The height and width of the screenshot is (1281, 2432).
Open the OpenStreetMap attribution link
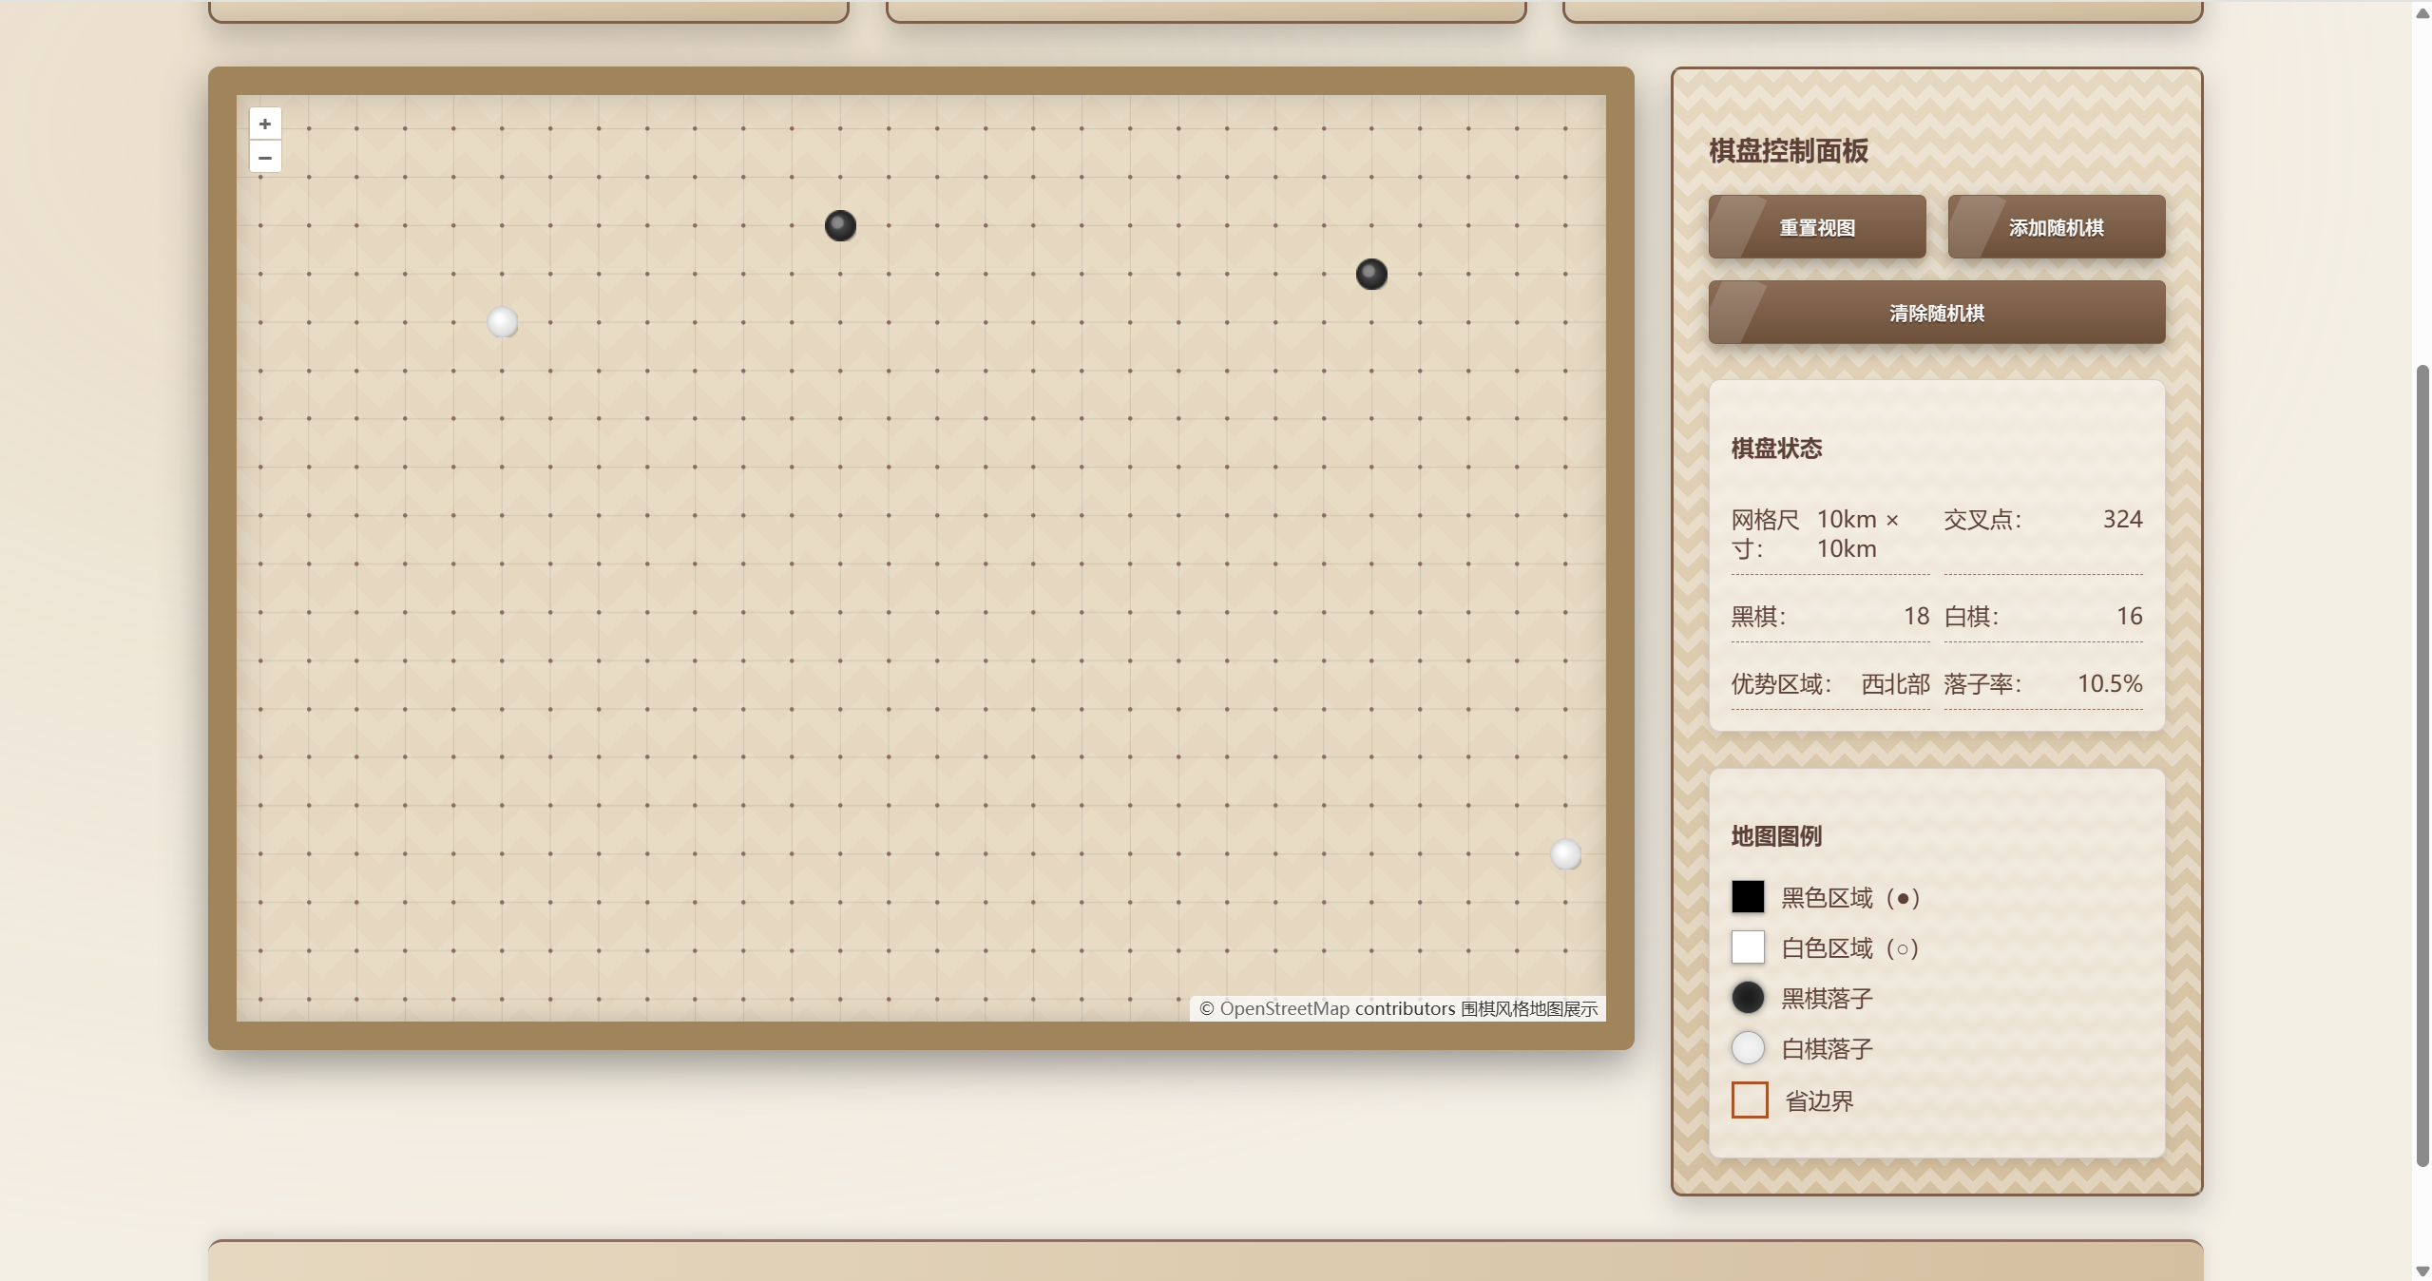(1283, 1008)
